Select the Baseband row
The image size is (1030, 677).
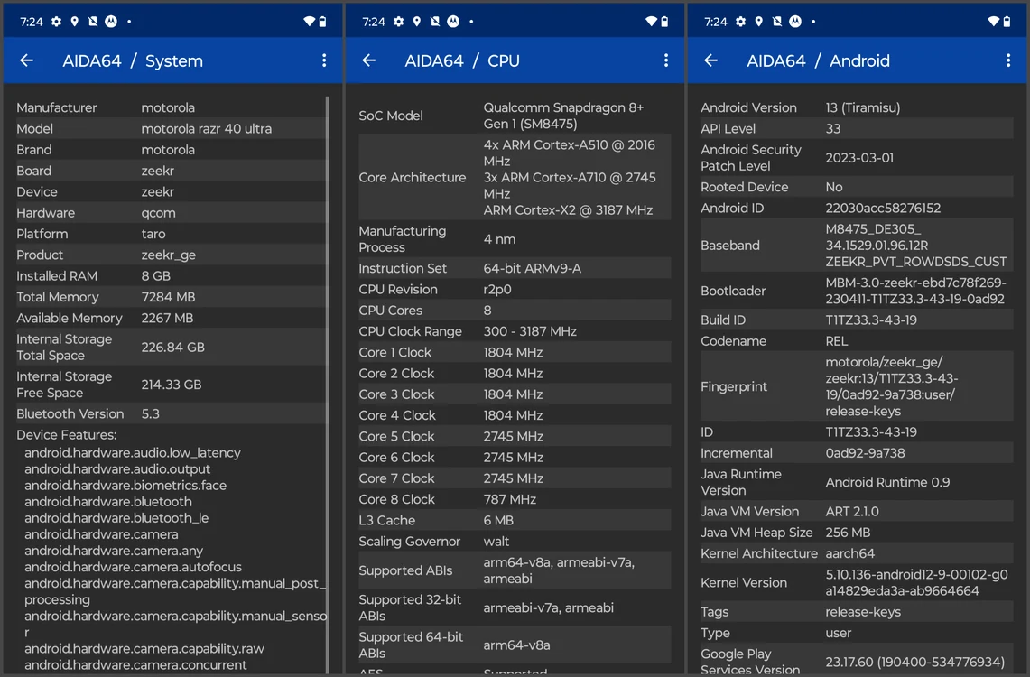coord(857,245)
